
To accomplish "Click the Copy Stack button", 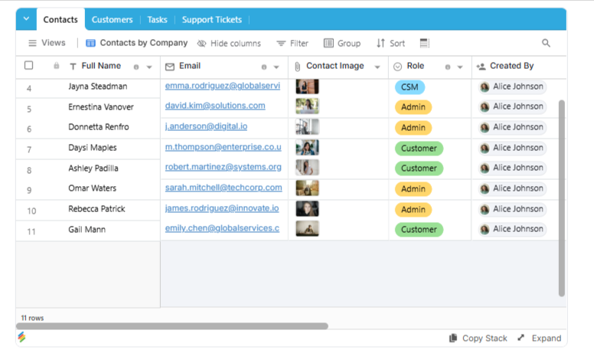I will point(478,338).
